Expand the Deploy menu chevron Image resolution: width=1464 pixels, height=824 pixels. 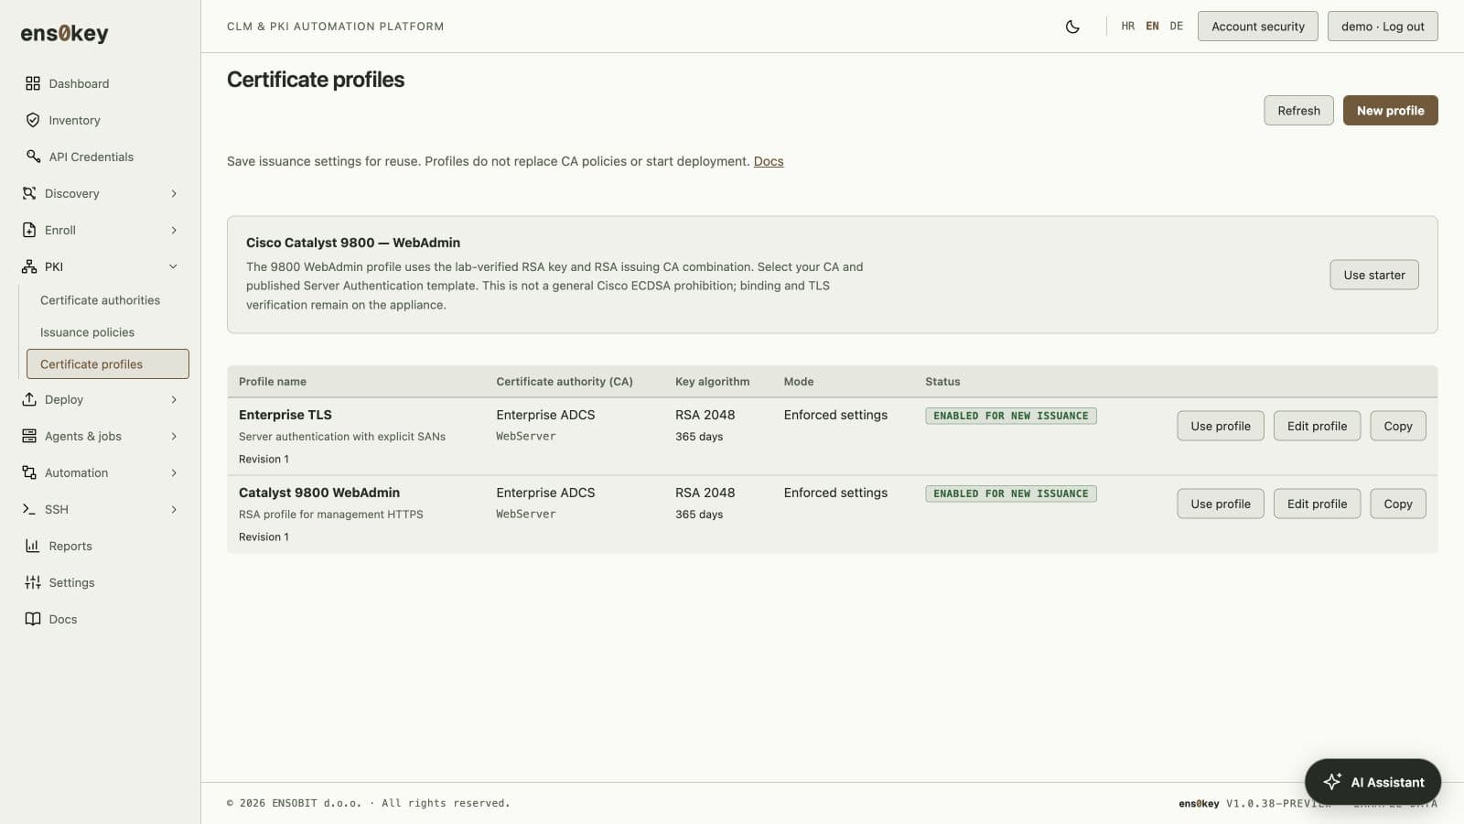pos(174,399)
